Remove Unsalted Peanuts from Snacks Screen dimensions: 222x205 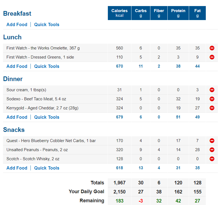pyautogui.click(x=212, y=150)
